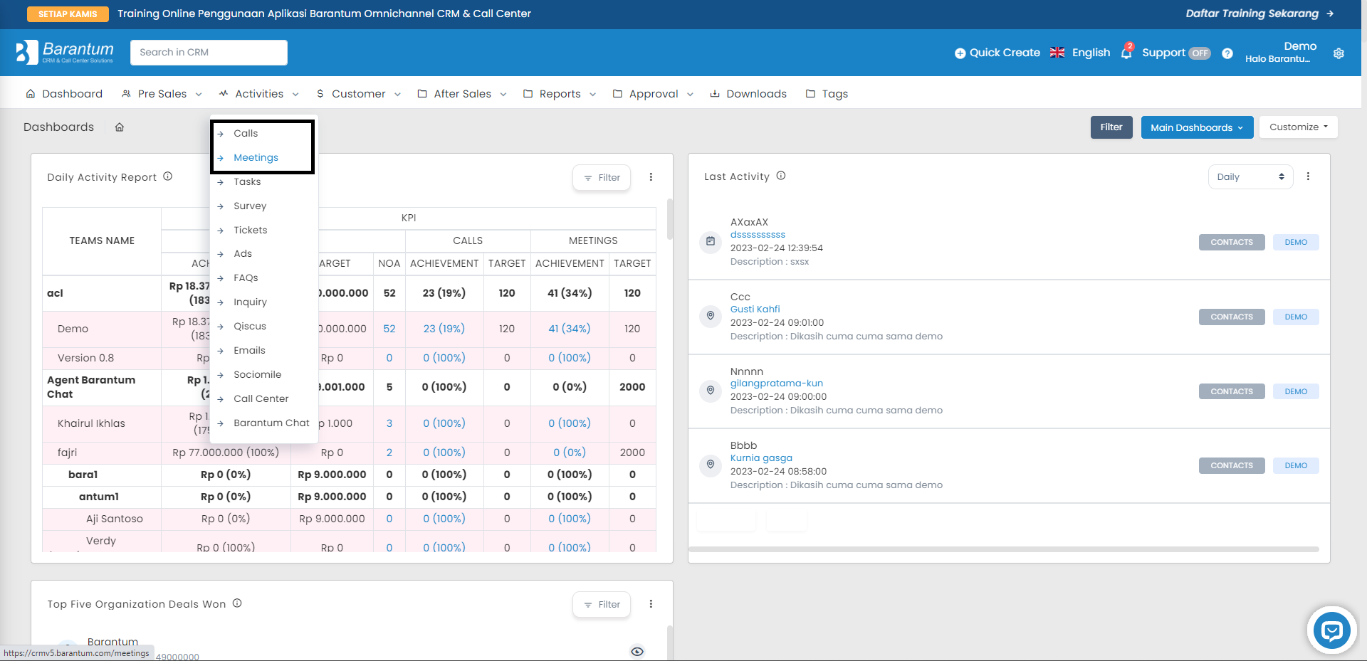The image size is (1367, 661).
Task: Click the help question mark icon
Action: click(x=1227, y=53)
